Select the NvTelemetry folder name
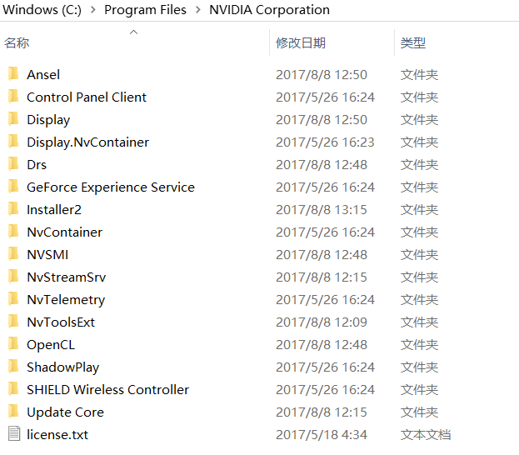This screenshot has width=519, height=455. point(66,300)
